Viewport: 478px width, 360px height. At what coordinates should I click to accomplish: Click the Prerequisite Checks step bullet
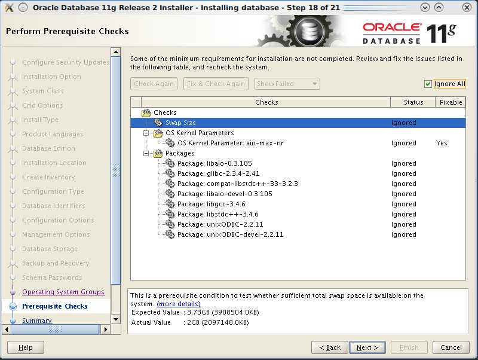pos(13,306)
